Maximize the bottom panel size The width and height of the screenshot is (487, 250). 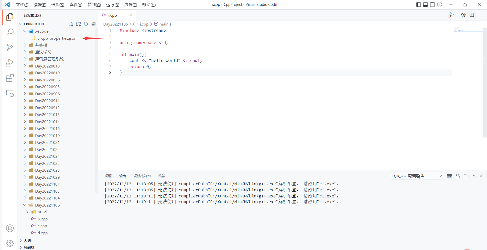(x=474, y=176)
